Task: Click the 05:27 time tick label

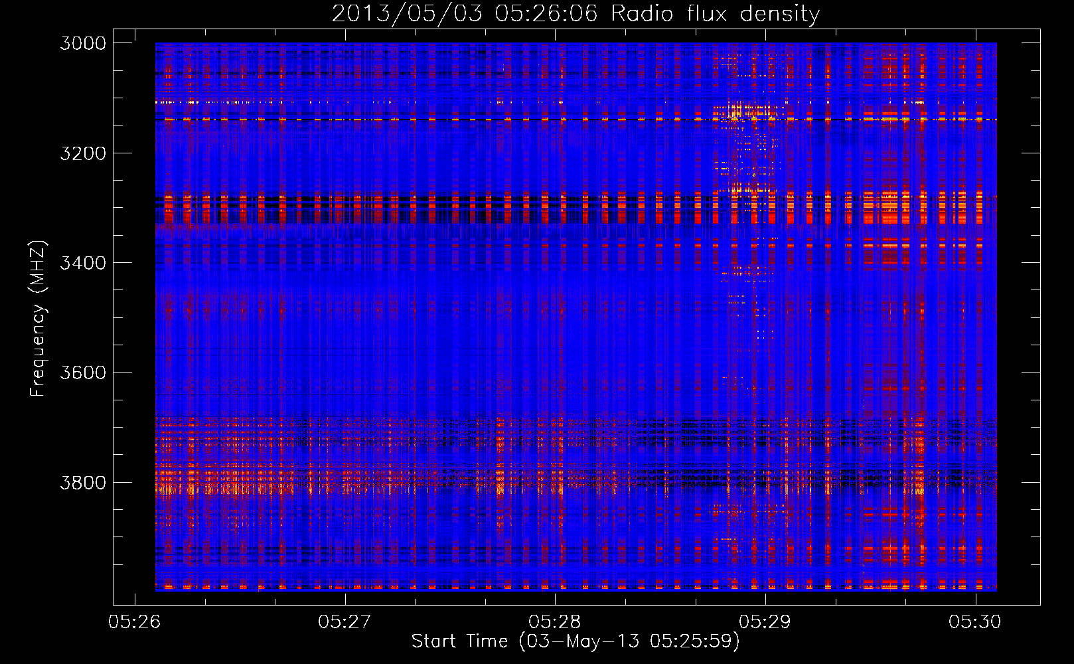Action: [x=345, y=622]
